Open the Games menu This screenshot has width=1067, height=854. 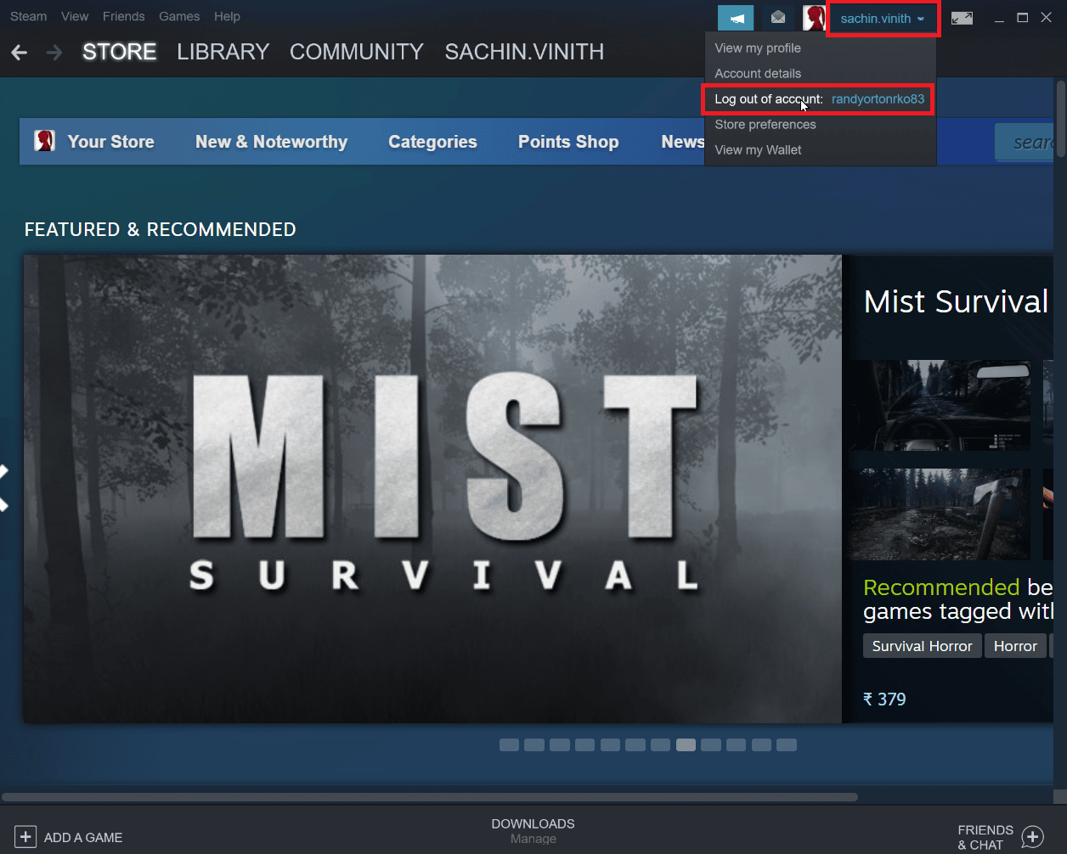coord(178,16)
